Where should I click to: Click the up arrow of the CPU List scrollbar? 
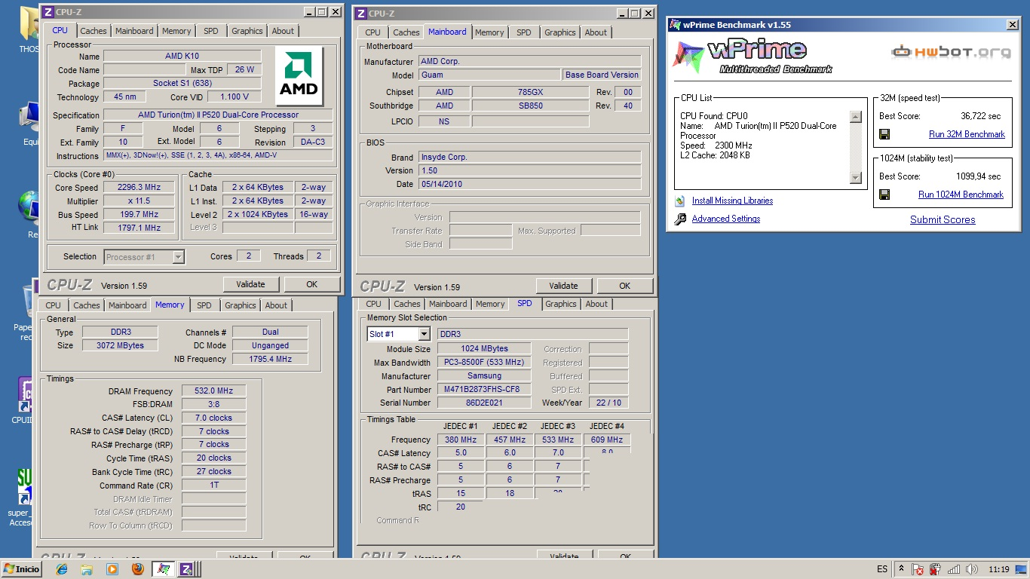(855, 117)
